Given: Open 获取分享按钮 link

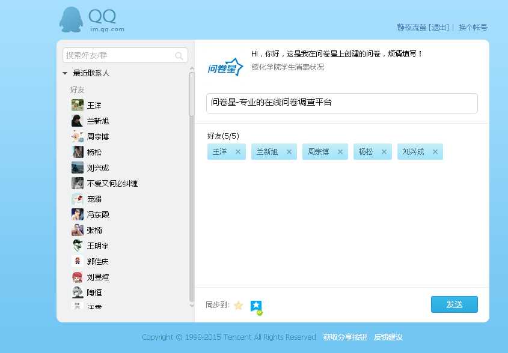Looking at the screenshot, I should 344,337.
